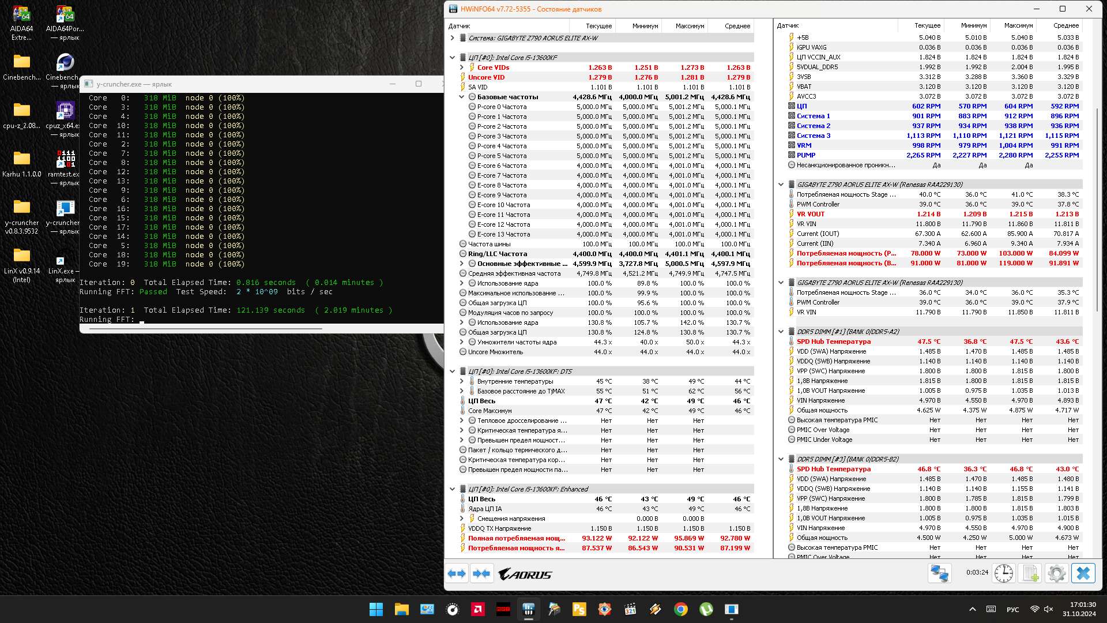Open Chrome from the taskbar
Screen dimensions: 1107x623
point(680,609)
